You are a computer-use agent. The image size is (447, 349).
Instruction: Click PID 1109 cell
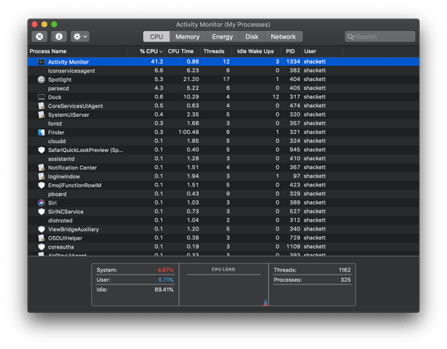coord(293,246)
